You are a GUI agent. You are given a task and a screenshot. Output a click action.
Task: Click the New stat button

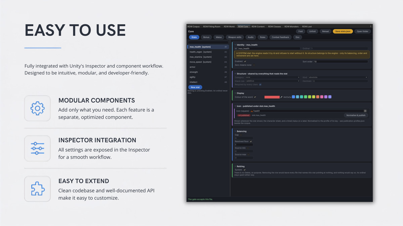[x=195, y=87]
